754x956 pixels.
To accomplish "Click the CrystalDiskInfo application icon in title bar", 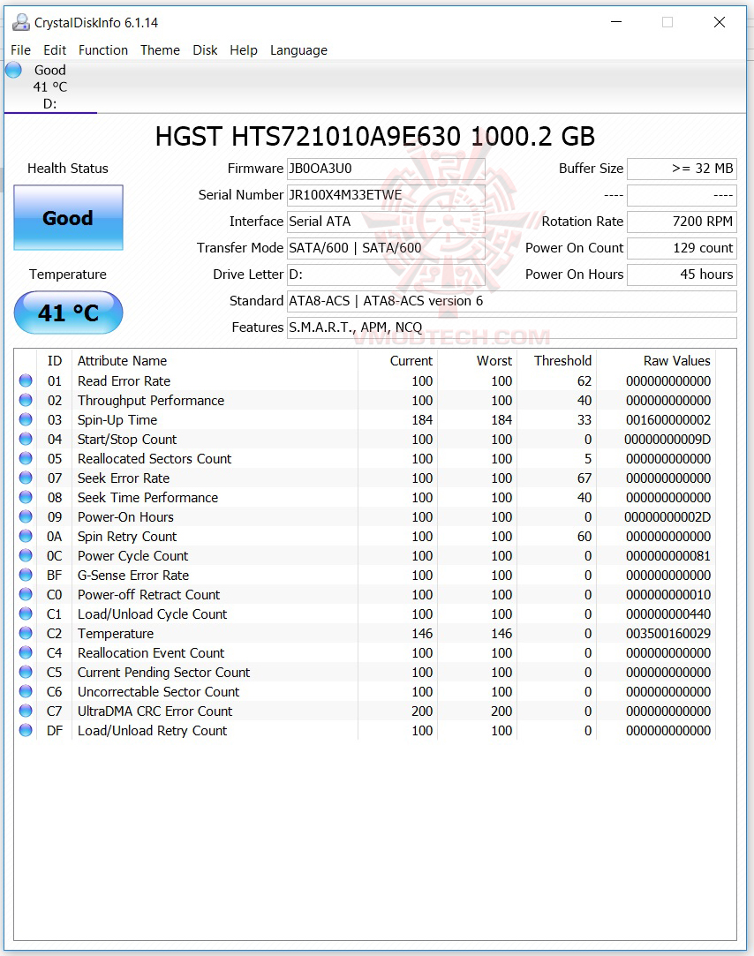I will point(20,22).
